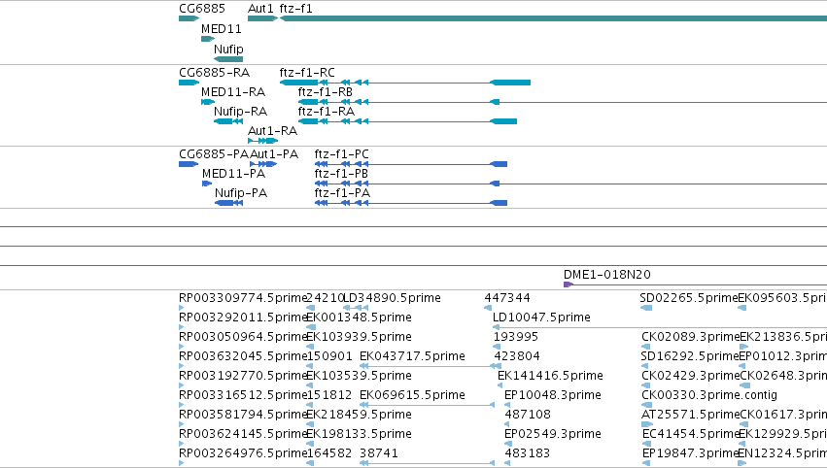Screen dimensions: 827x468
Task: Select the ftz-f1-PC protein label
Action: tap(342, 154)
